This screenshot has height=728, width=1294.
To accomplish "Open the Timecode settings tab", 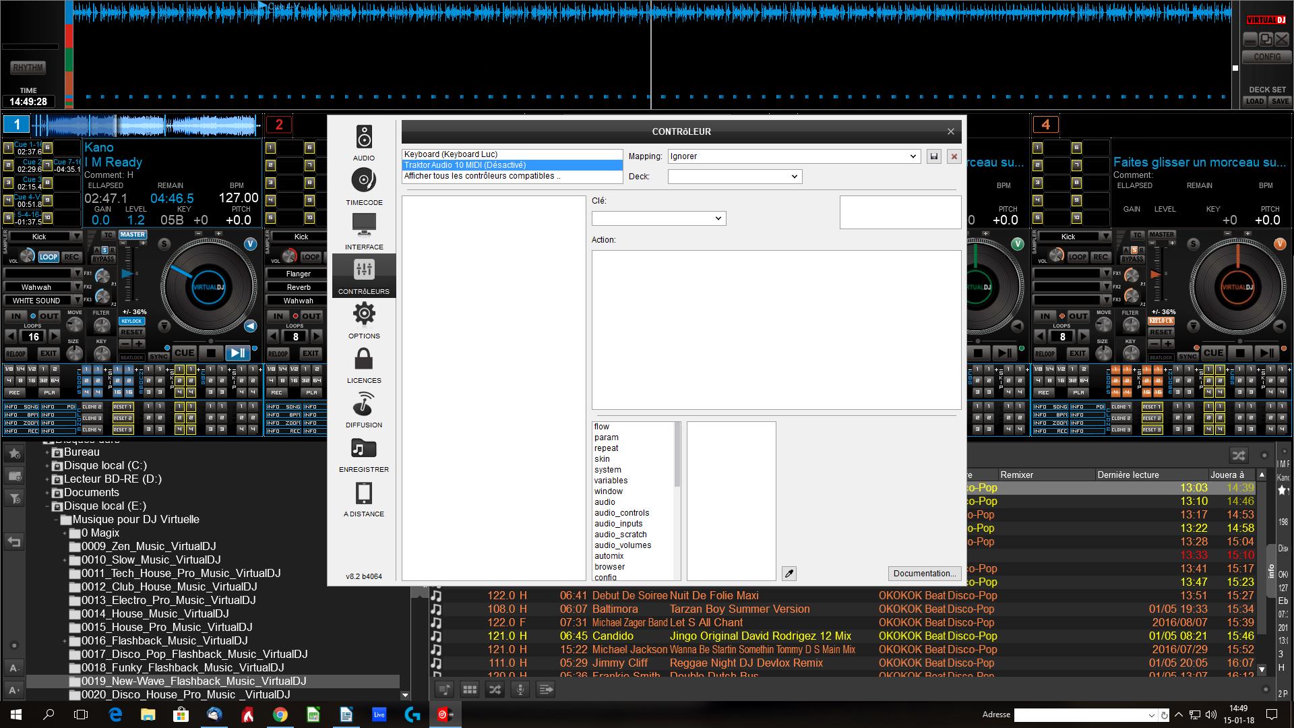I will 364,187.
